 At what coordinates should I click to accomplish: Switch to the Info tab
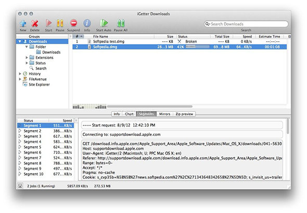pos(117,114)
